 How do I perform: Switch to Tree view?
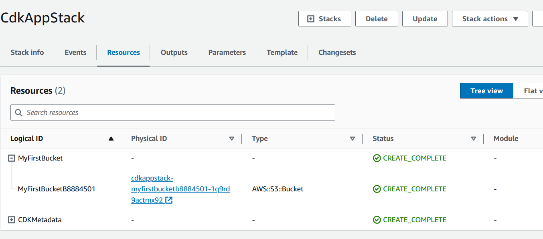tap(486, 91)
